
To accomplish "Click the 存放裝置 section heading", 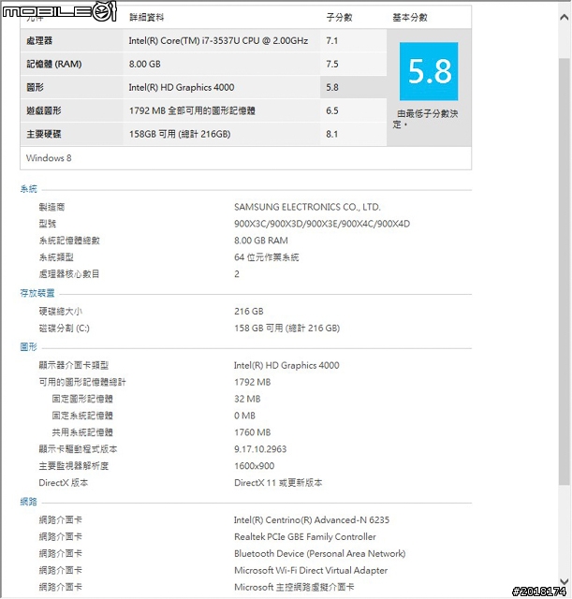I will coord(37,293).
